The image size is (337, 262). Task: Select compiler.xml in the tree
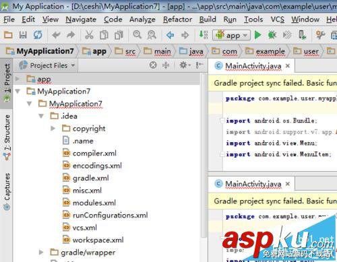coord(90,153)
